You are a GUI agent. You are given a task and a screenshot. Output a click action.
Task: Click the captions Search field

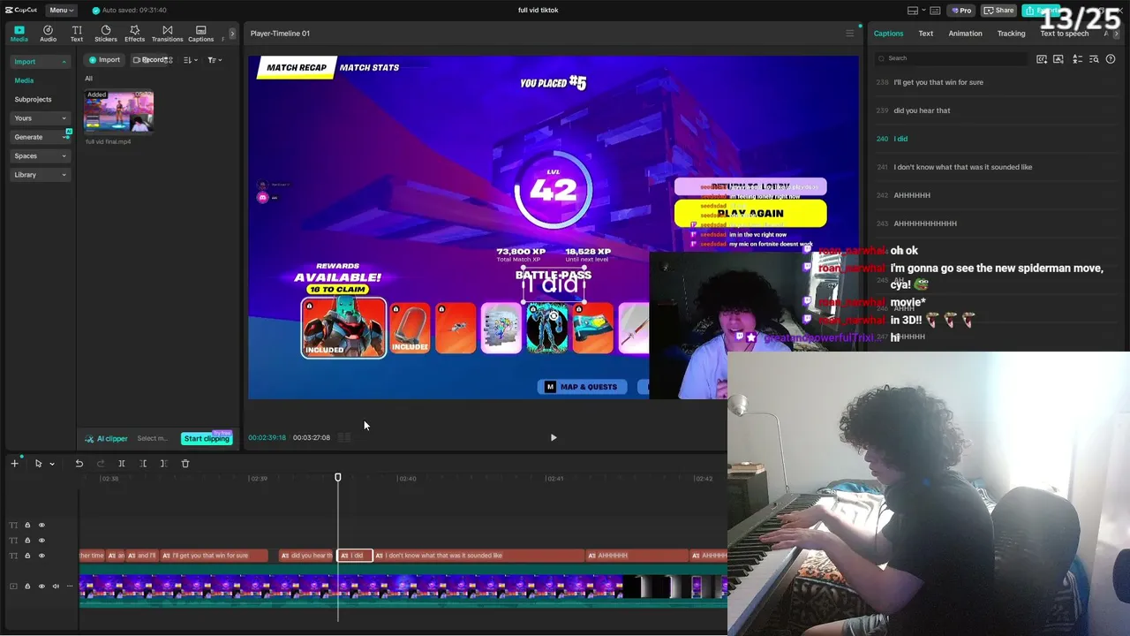tap(951, 58)
